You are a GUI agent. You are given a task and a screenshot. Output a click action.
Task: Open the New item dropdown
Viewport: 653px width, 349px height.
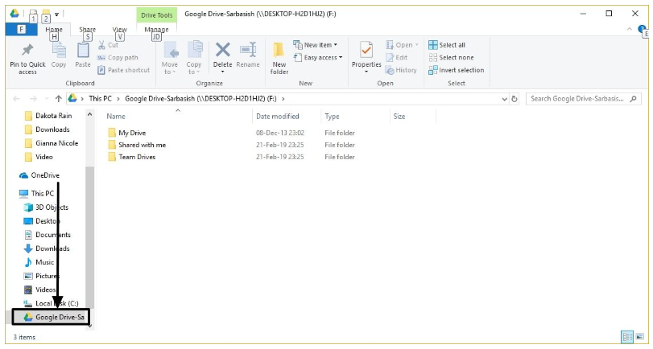point(316,44)
